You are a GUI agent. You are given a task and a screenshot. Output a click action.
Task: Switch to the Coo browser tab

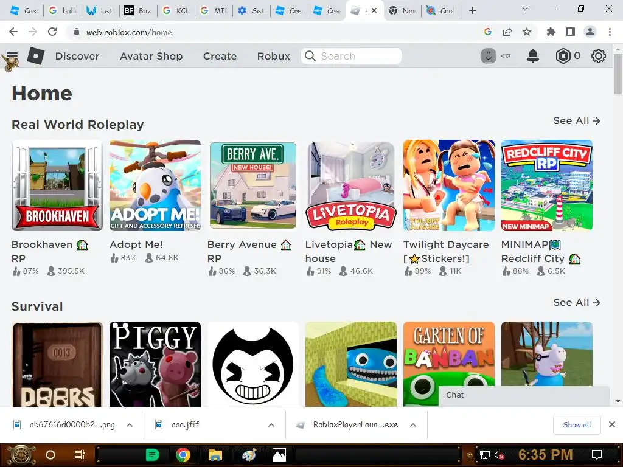tap(440, 11)
